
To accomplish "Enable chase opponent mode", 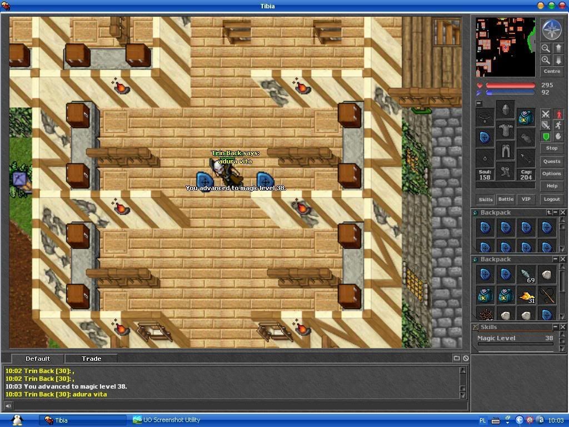I will (558, 126).
